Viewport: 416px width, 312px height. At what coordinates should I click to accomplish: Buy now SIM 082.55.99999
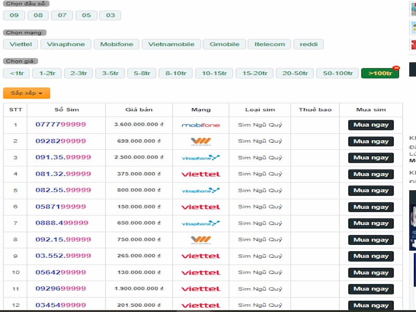click(x=371, y=190)
